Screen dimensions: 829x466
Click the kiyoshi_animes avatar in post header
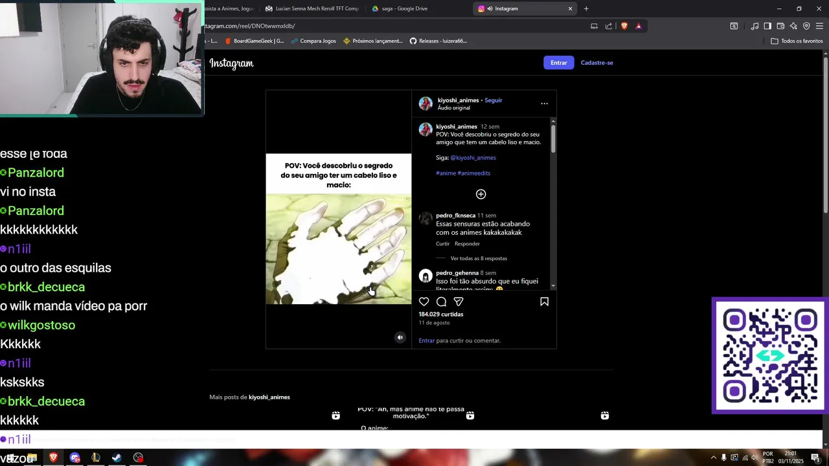tap(426, 104)
